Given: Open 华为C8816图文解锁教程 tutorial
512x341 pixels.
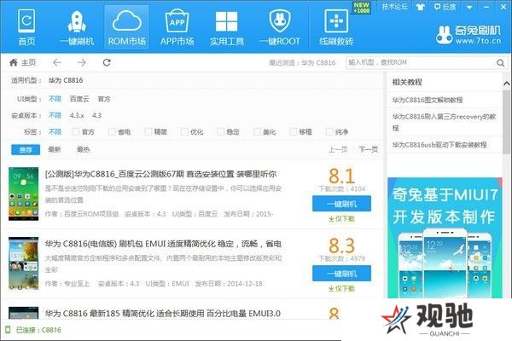Looking at the screenshot, I should pyautogui.click(x=428, y=100).
